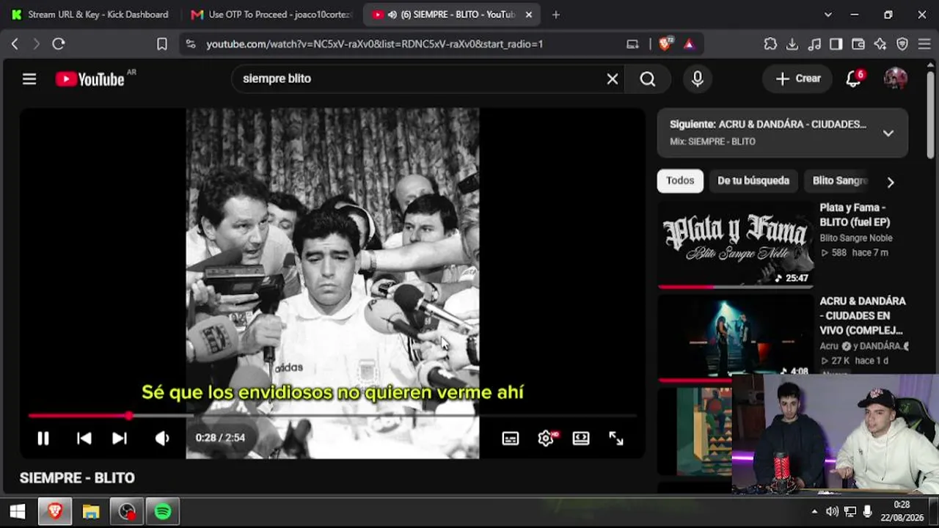The height and width of the screenshot is (528, 939).
Task: Open the YouTube guide hamburger menu
Action: coord(29,79)
